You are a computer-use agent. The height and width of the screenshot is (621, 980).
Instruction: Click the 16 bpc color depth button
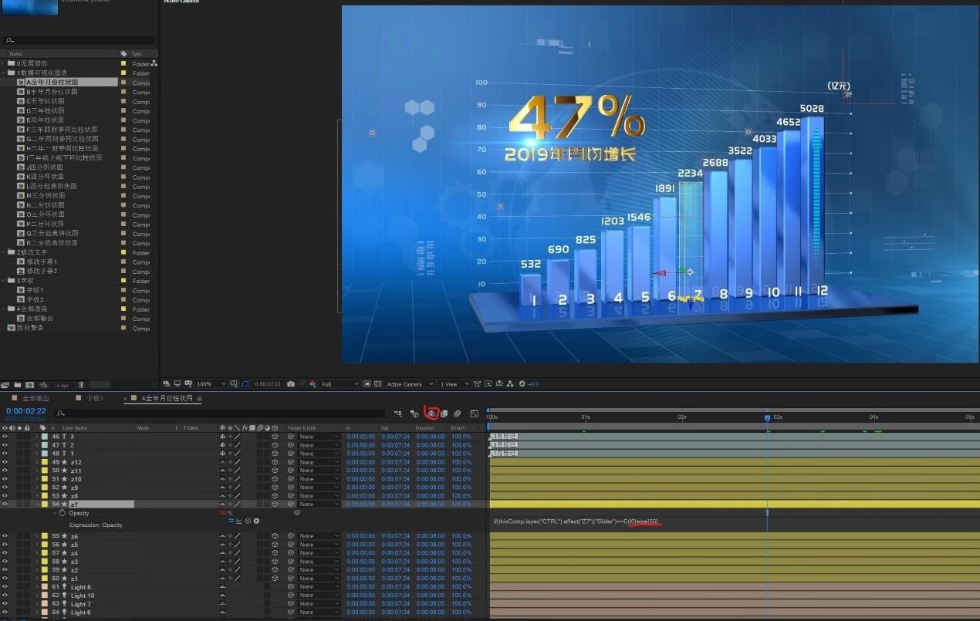pyautogui.click(x=60, y=385)
